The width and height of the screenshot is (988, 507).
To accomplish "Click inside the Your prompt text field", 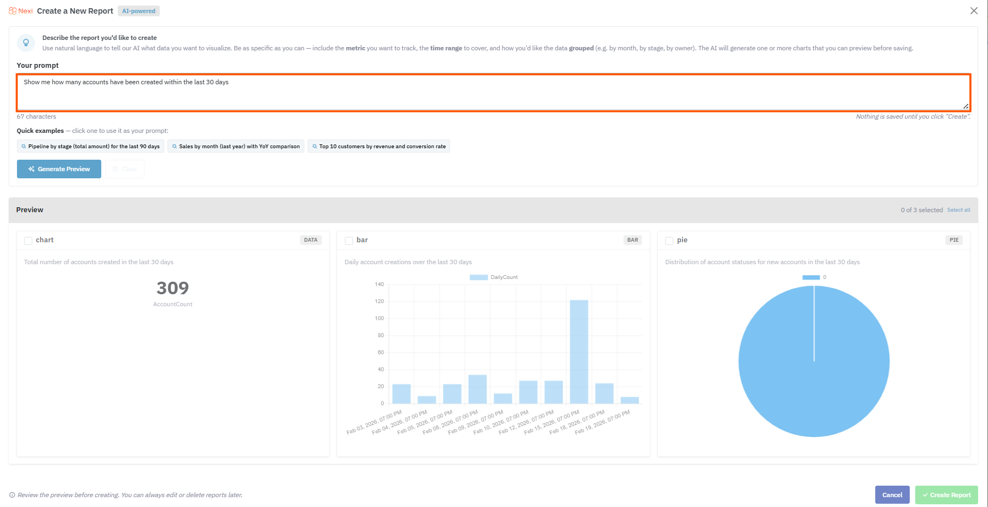I will [493, 93].
